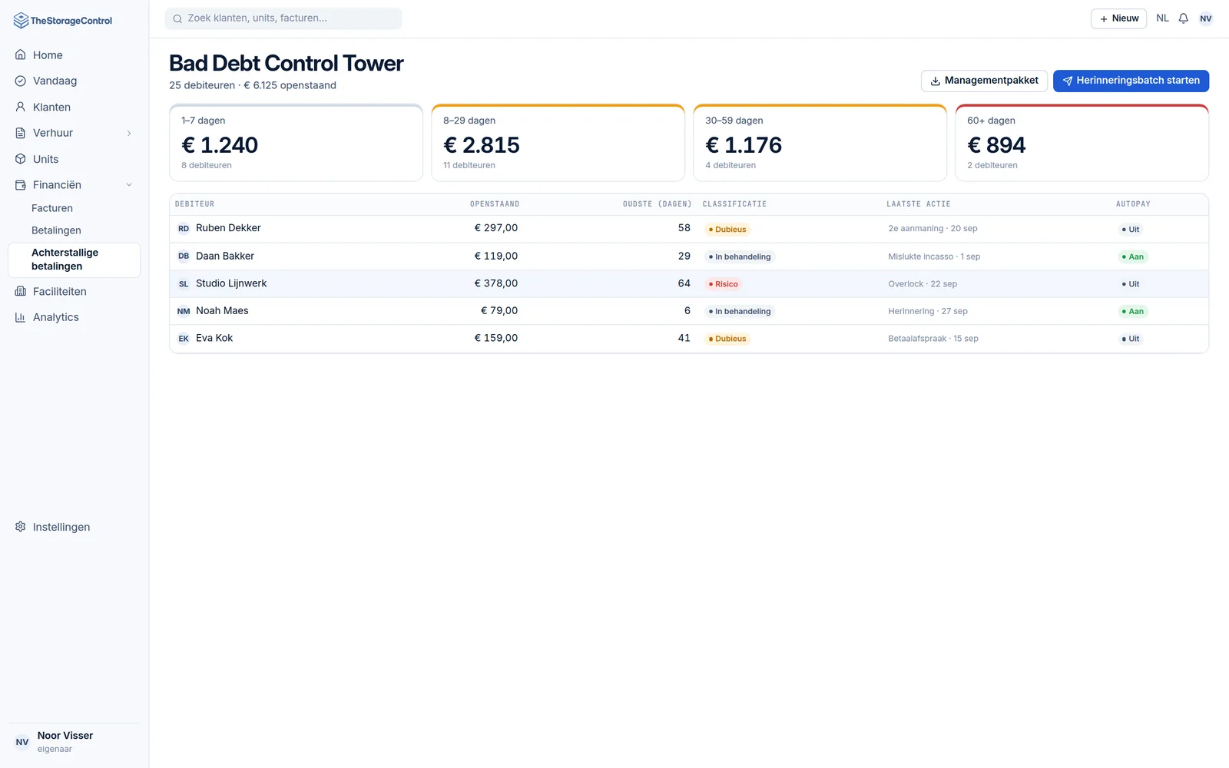Image resolution: width=1229 pixels, height=768 pixels.
Task: Sort by Laatste actie column header
Action: point(919,204)
